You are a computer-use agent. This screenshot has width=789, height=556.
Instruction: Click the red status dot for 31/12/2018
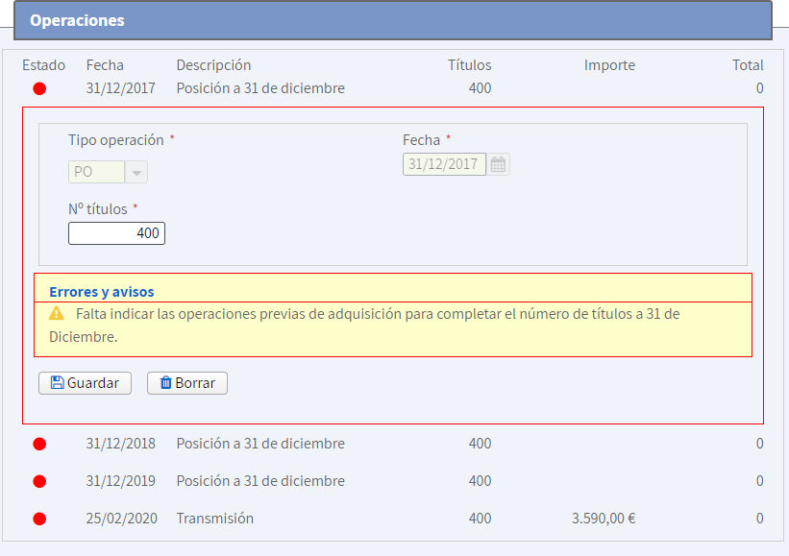[39, 445]
